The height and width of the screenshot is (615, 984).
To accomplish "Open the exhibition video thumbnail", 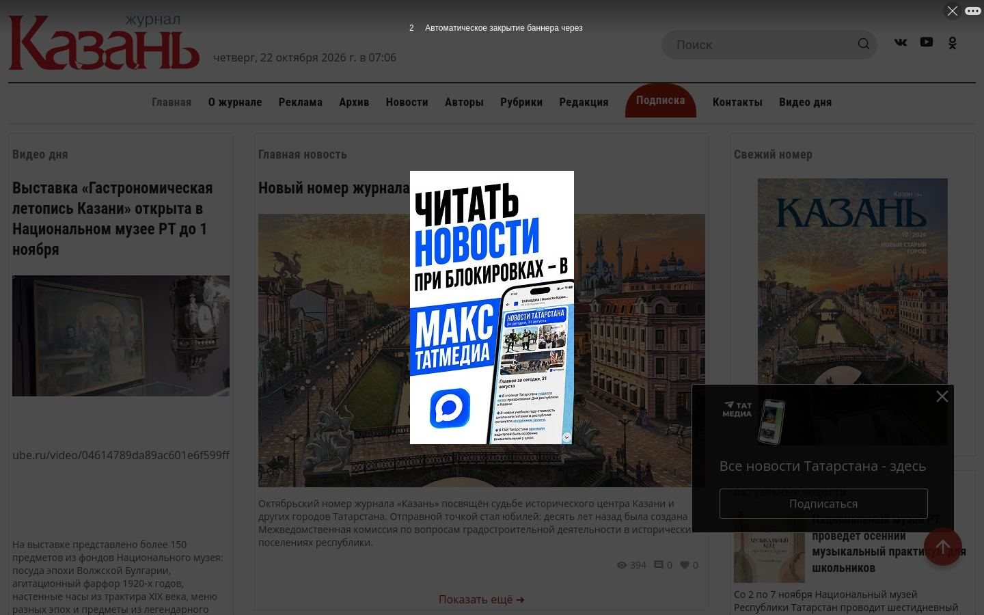I will 121,336.
